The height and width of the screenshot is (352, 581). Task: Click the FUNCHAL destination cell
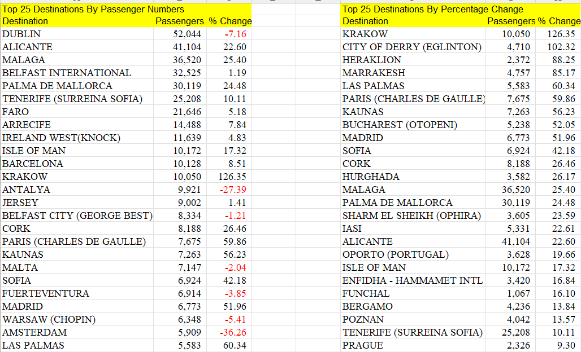tap(413, 293)
